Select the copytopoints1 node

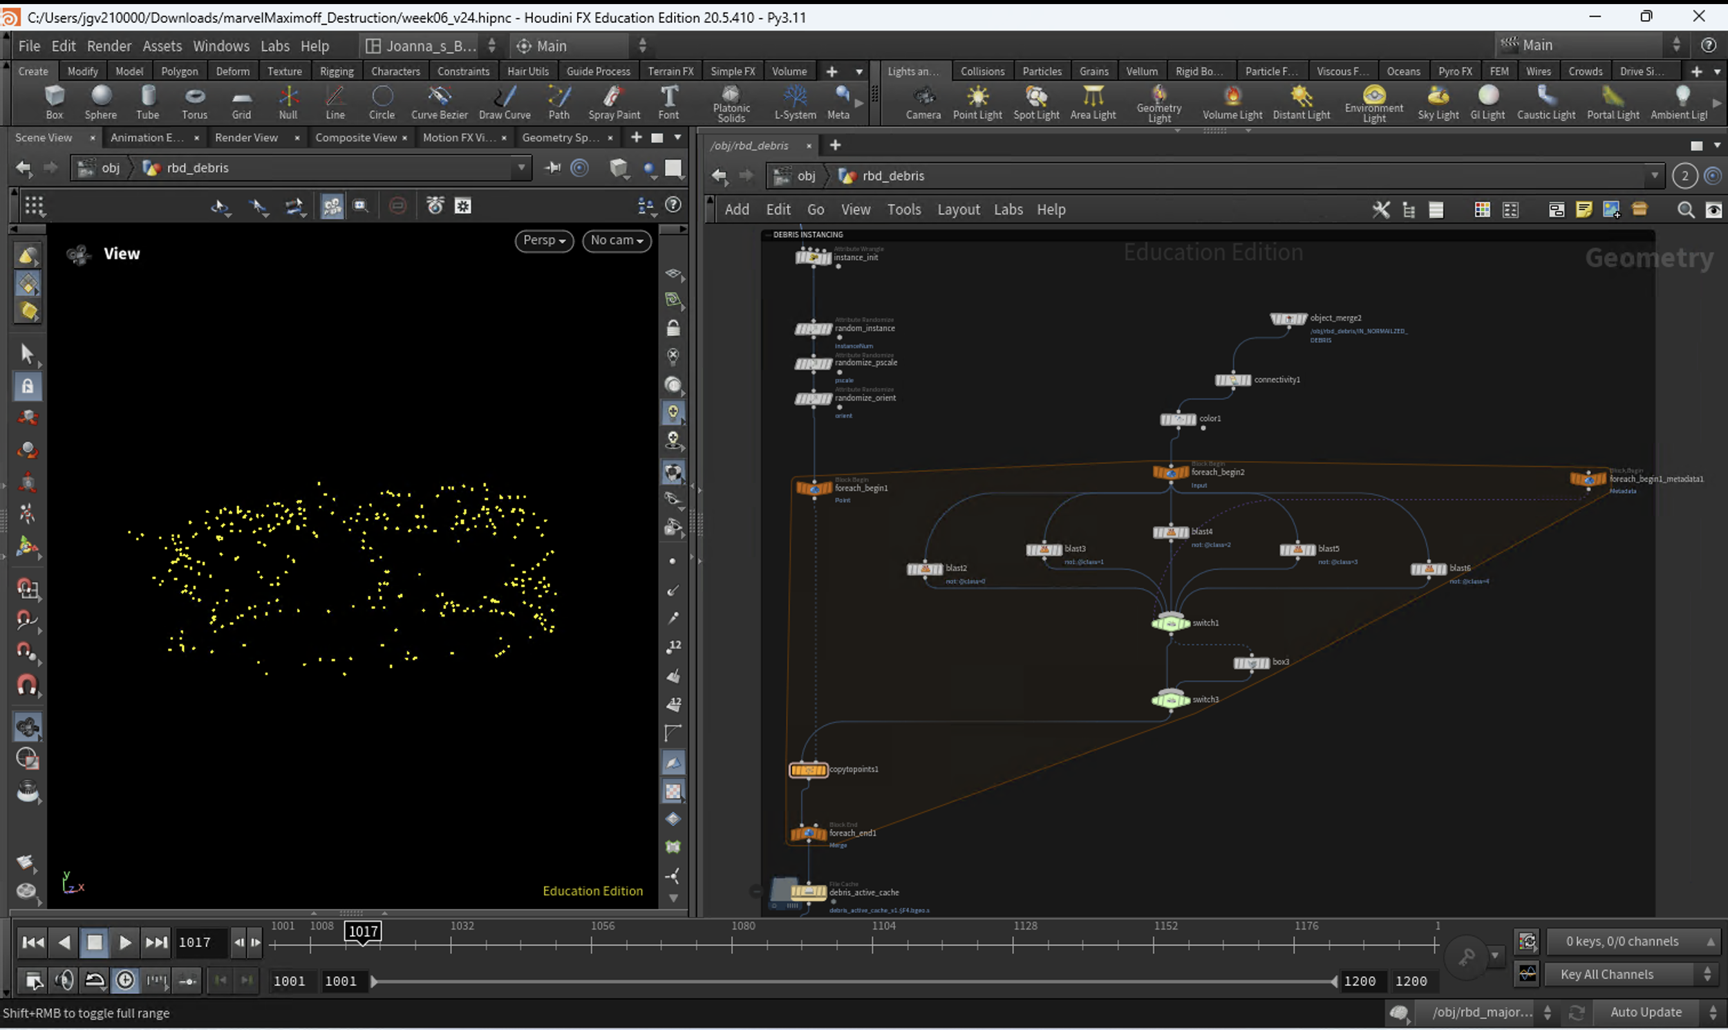pos(809,769)
